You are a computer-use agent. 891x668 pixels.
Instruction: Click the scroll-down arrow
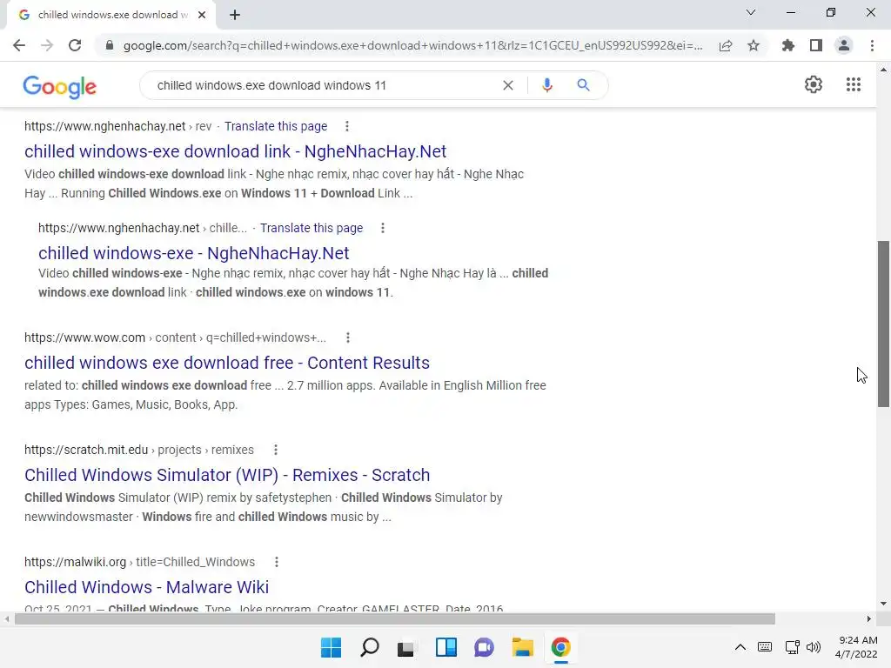click(x=883, y=604)
